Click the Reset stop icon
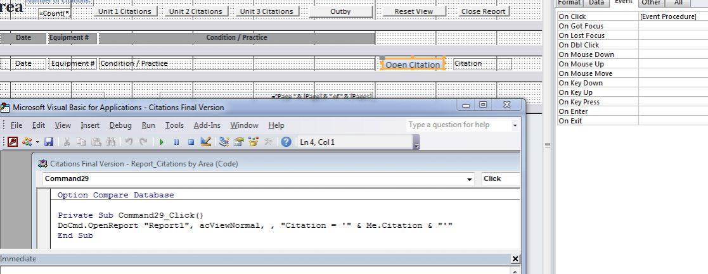 [x=191, y=142]
